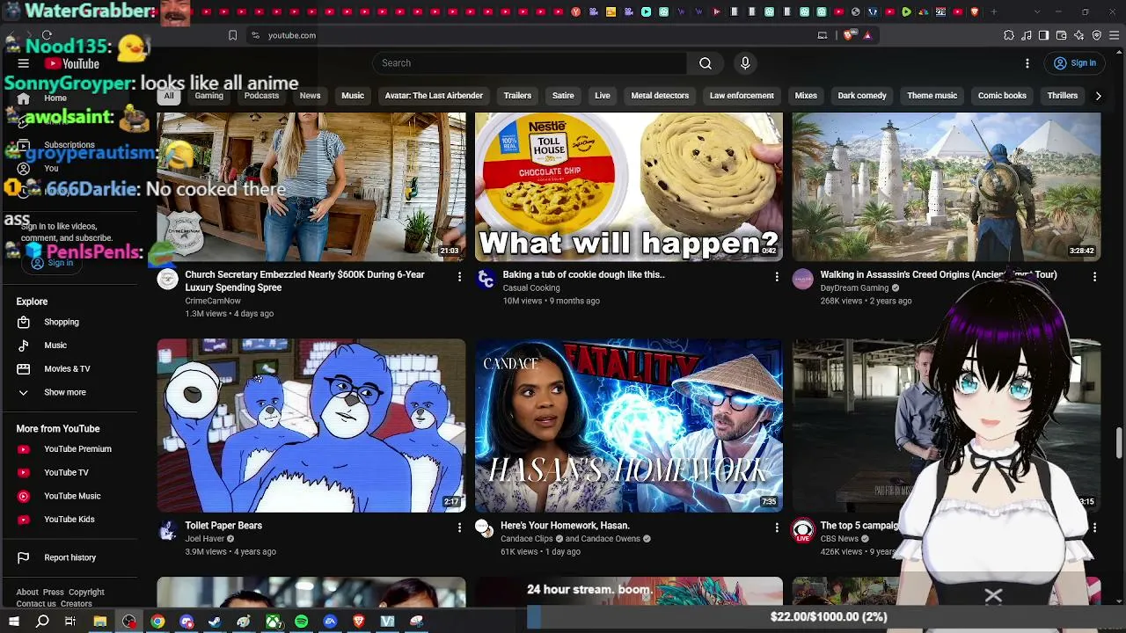Screen dimensions: 1126x633
Task: Open the CrimeCamNow channel avatar
Action: 167,280
